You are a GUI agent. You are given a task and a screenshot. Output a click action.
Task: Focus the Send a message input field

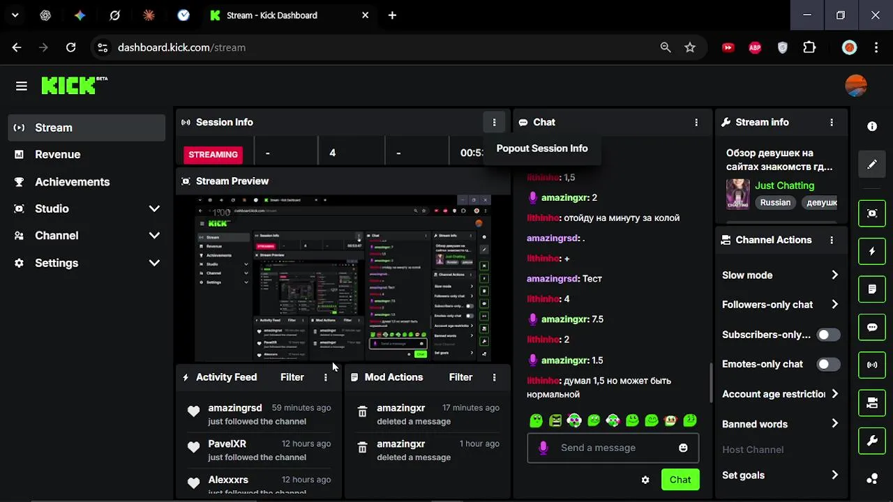pos(612,448)
